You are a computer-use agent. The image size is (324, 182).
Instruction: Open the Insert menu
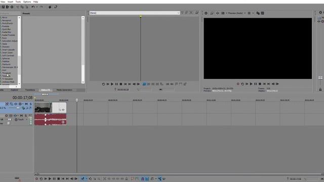click(x=10, y=2)
